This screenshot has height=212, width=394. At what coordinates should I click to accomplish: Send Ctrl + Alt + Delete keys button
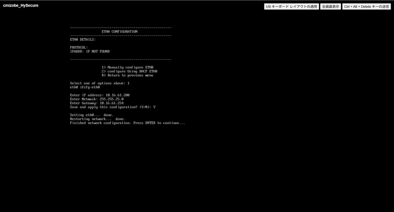(x=366, y=6)
